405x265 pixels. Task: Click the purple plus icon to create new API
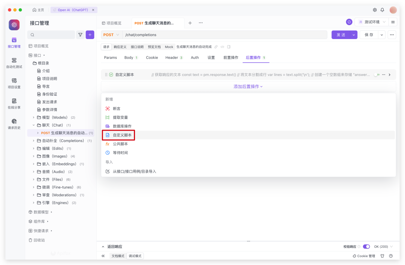pos(90,35)
